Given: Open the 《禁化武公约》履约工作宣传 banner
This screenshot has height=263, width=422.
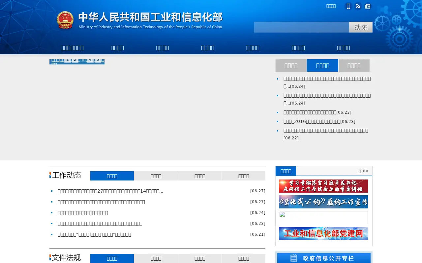Looking at the screenshot, I should coord(323,202).
